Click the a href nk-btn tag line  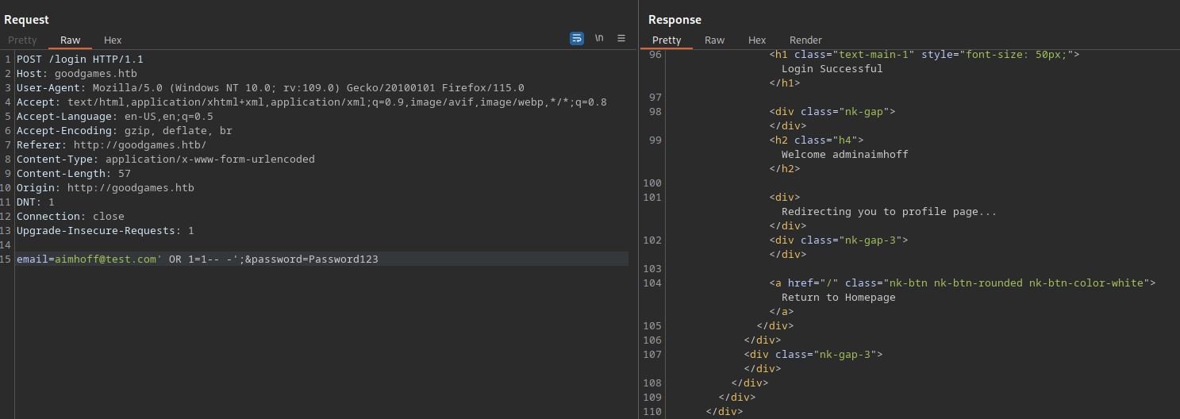coord(963,283)
